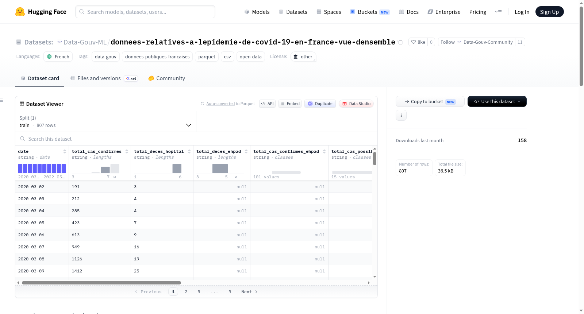Select cell 2020-03-02

point(42,187)
